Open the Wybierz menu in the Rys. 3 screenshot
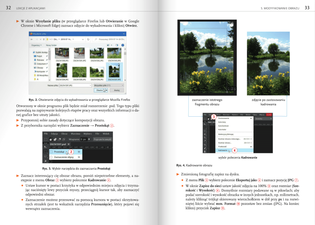This screenshot has height=225, width=315. tap(88, 134)
